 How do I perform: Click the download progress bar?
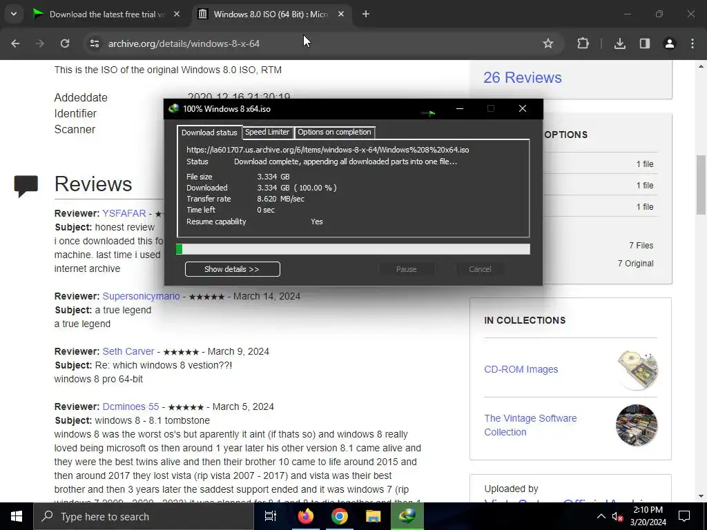coord(353,249)
